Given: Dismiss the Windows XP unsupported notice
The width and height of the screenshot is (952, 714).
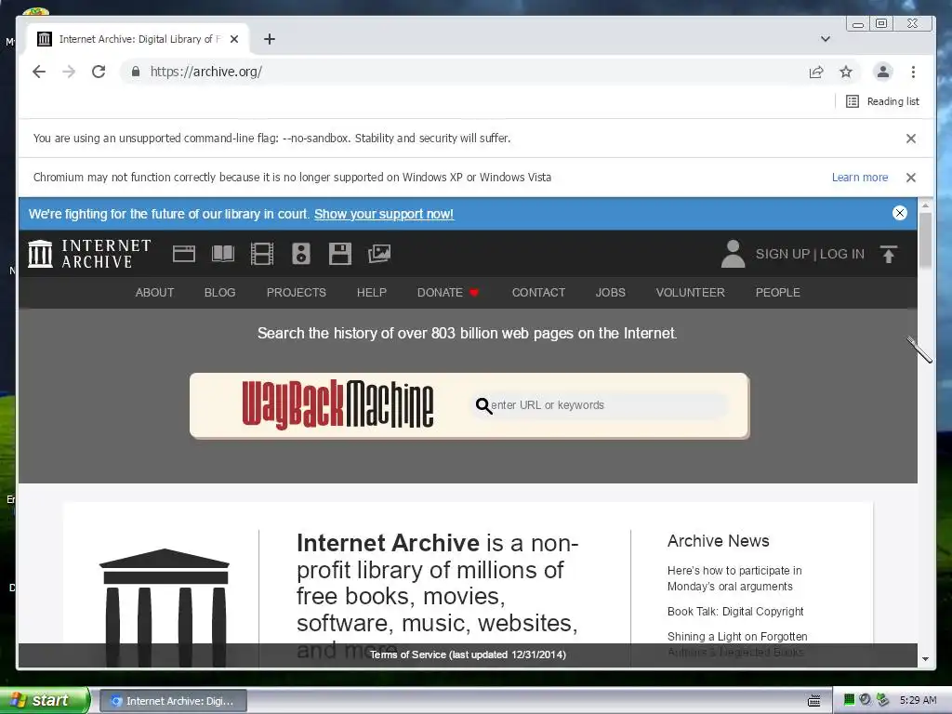Looking at the screenshot, I should click(x=911, y=178).
